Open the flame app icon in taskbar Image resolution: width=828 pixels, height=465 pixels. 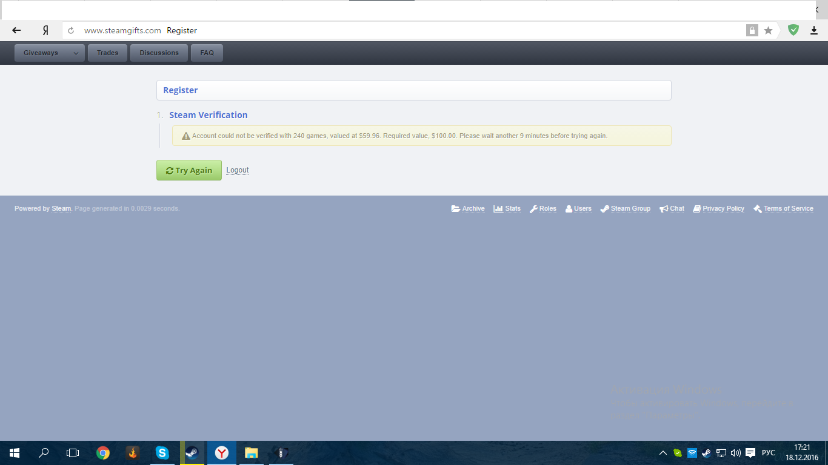[x=133, y=453]
